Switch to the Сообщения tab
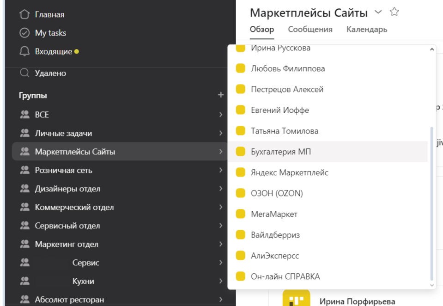The width and height of the screenshot is (443, 306). click(310, 29)
